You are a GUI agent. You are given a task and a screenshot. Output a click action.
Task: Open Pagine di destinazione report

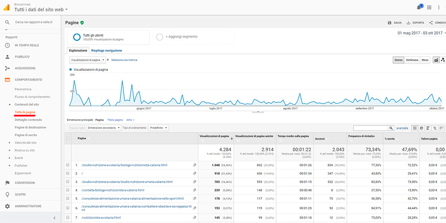click(30, 128)
